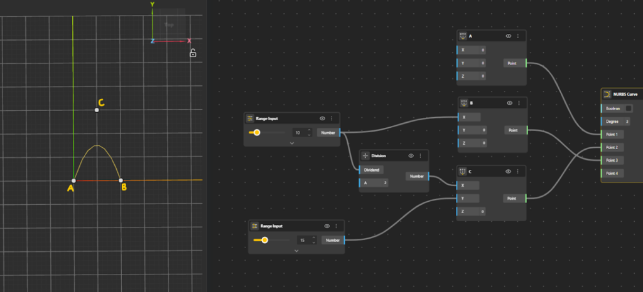Toggle visibility eye on node A

coord(509,36)
